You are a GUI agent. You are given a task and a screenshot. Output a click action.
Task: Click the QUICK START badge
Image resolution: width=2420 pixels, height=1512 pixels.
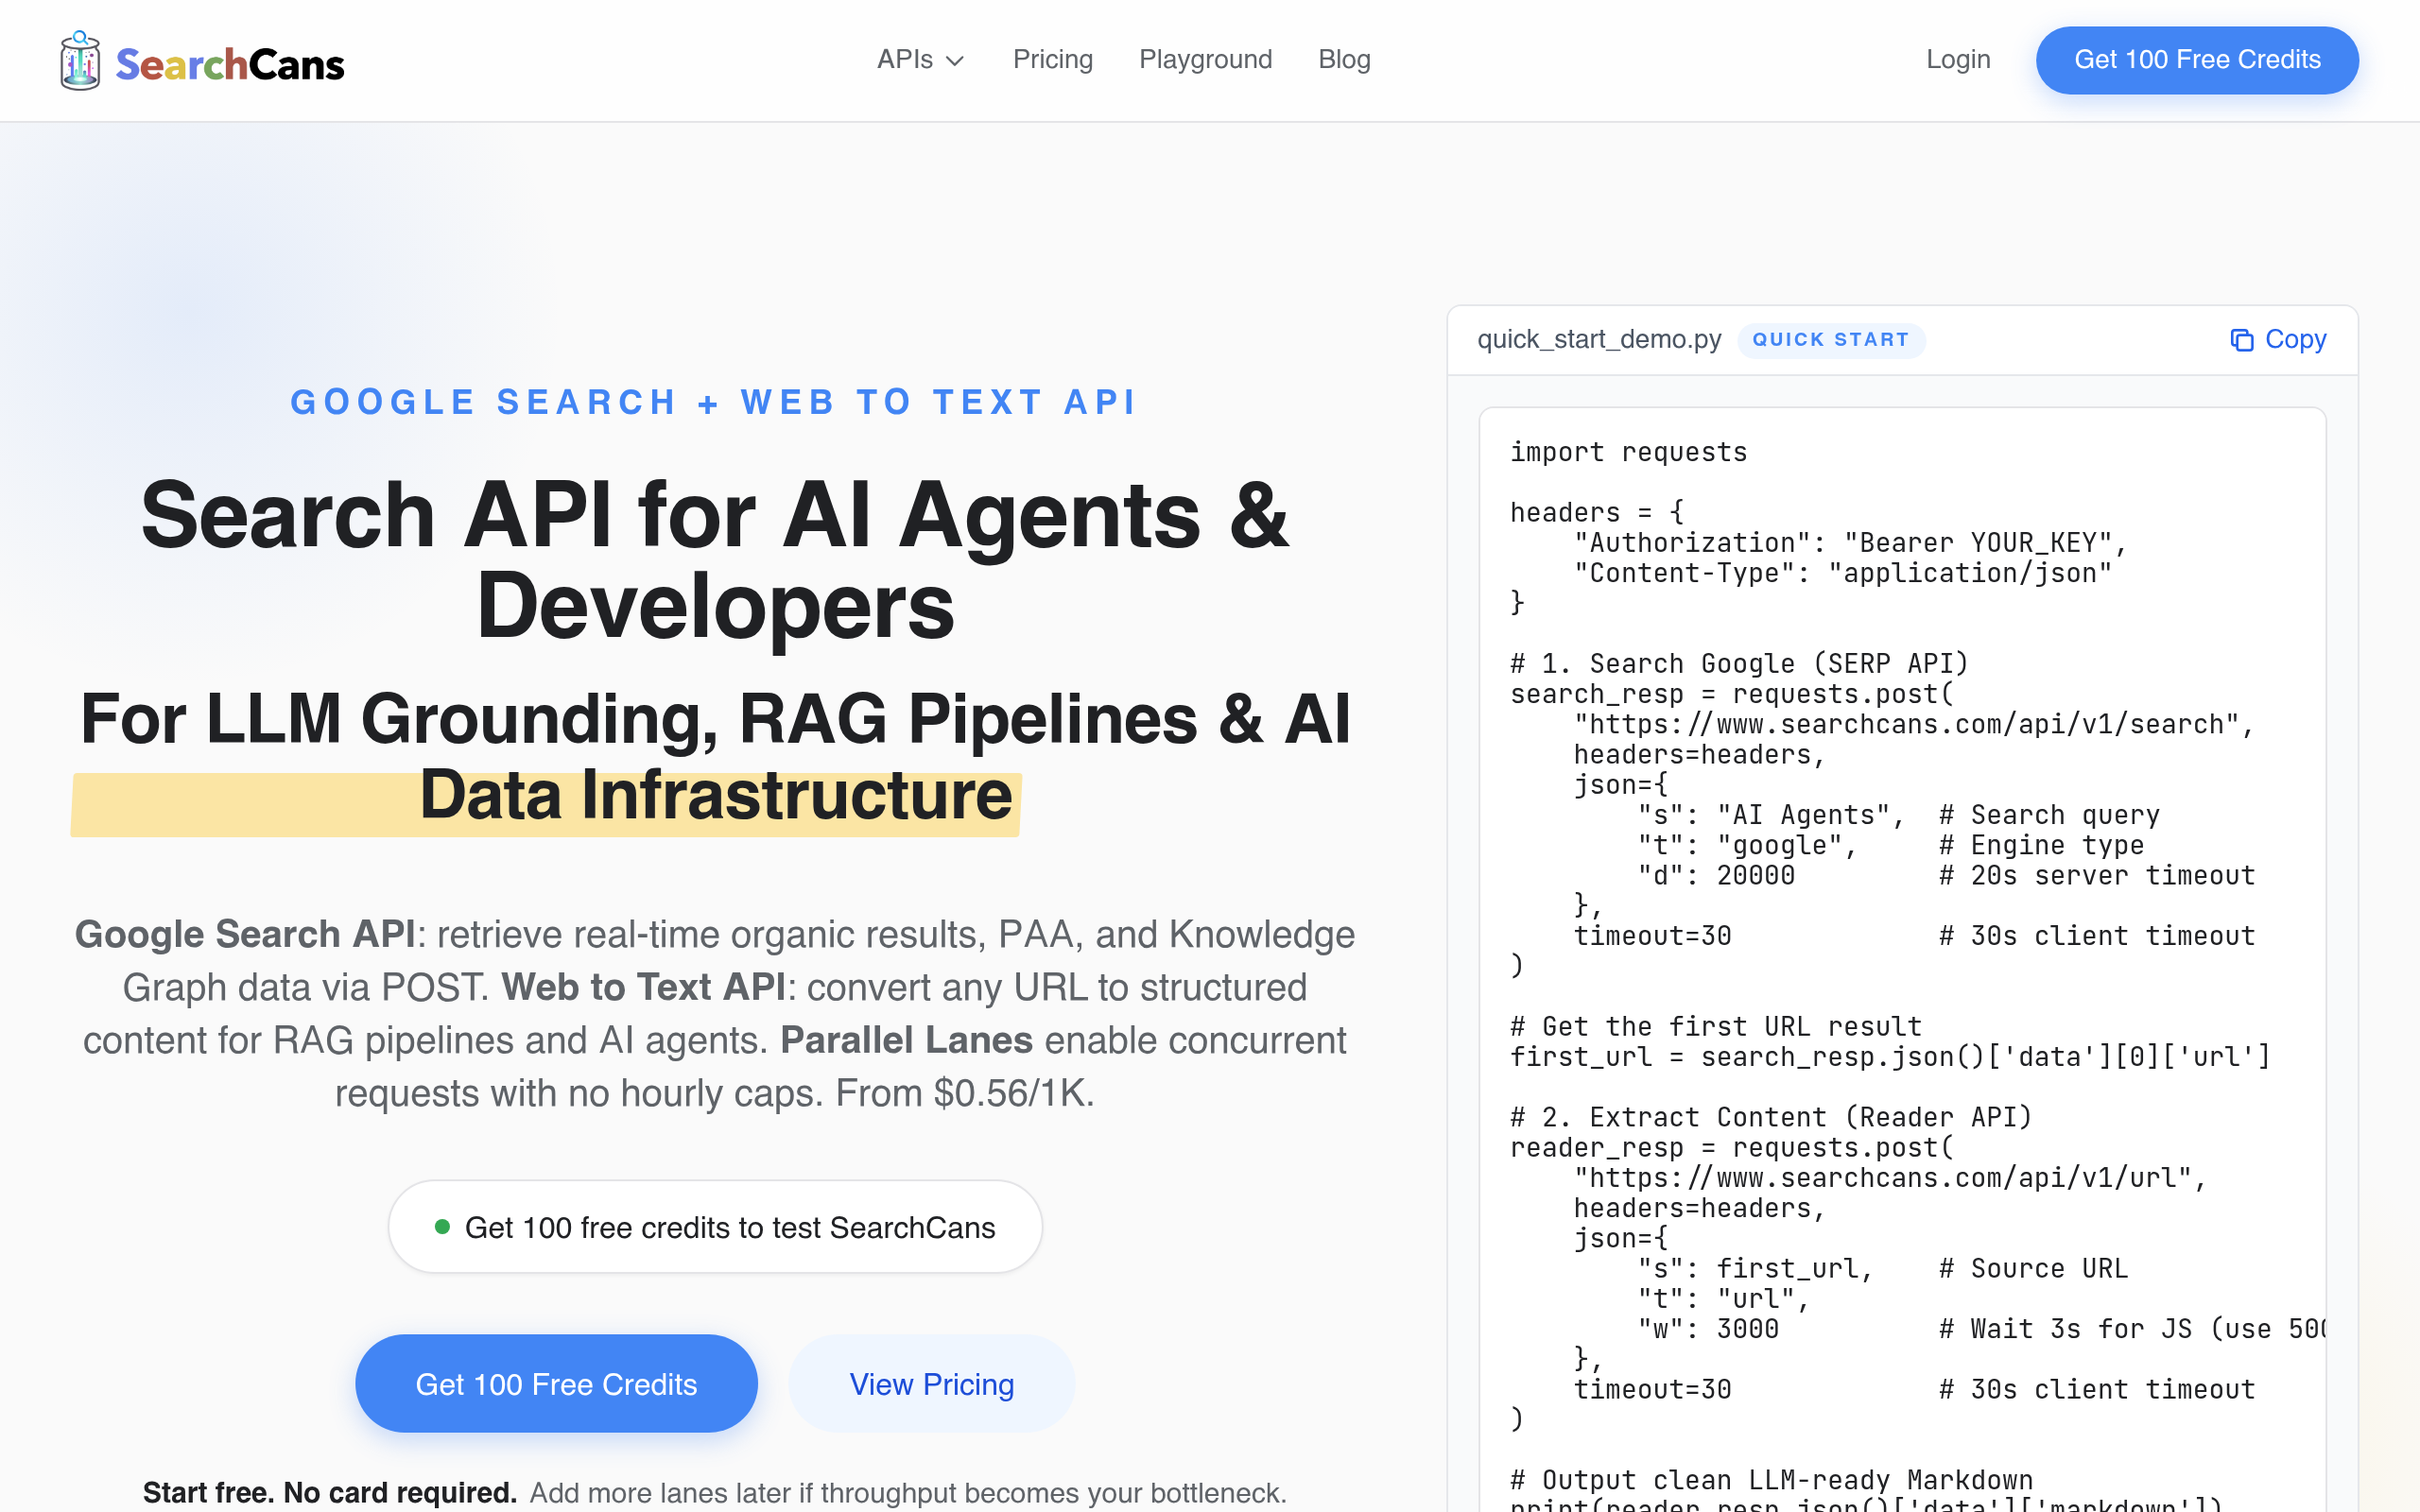[x=1830, y=340]
